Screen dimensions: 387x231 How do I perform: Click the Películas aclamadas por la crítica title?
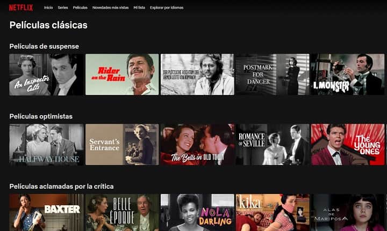61,186
